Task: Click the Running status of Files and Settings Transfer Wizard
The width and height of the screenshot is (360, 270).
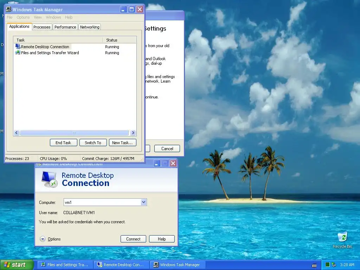Action: pos(112,53)
